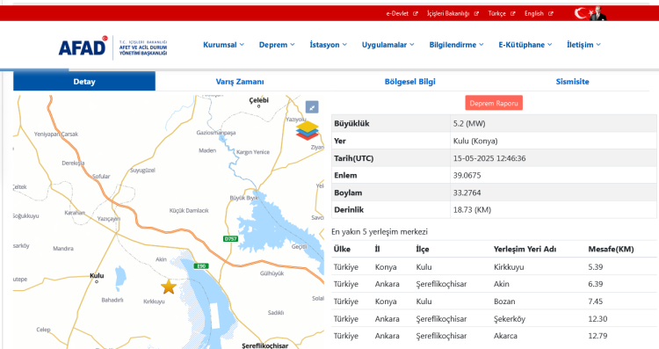The height and width of the screenshot is (349, 659).
Task: Click Şekerköy in the settlements table
Action: point(510,319)
